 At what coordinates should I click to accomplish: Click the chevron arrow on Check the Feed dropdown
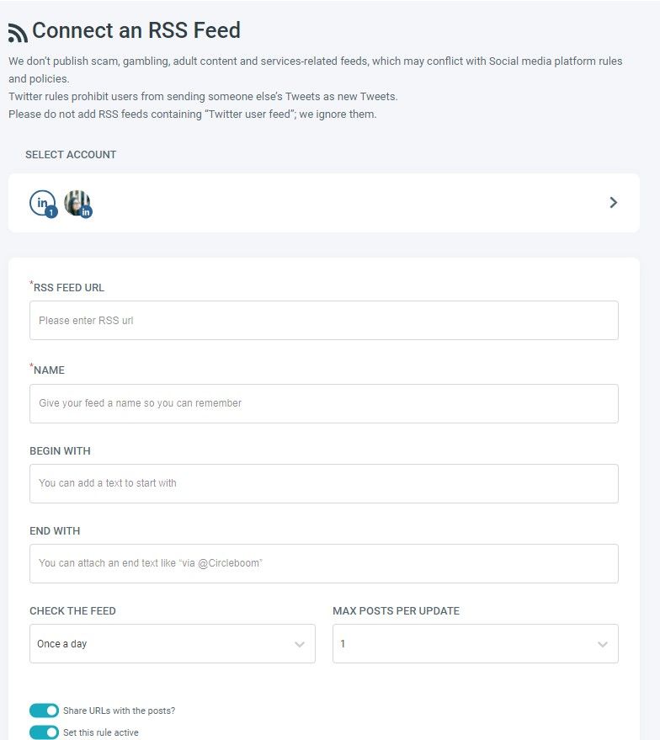[x=299, y=643]
